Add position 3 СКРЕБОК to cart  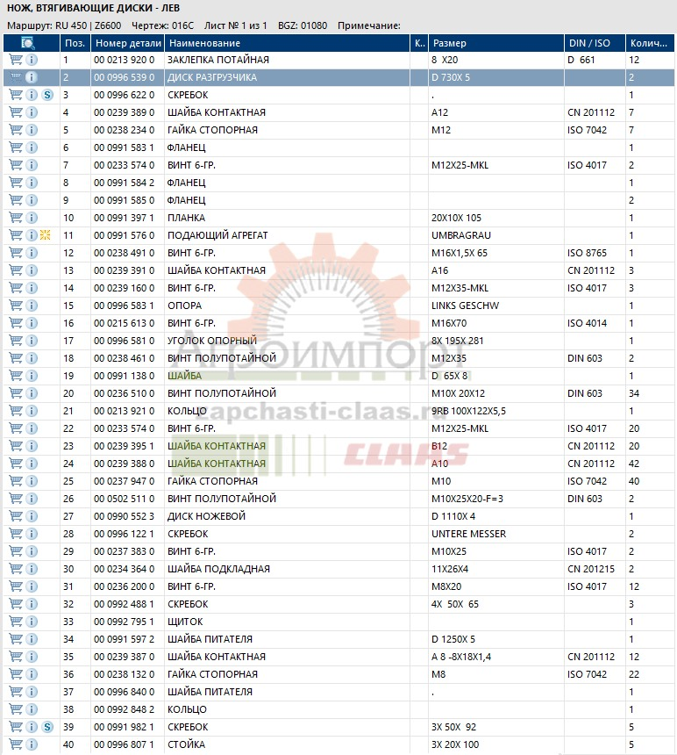[x=16, y=95]
